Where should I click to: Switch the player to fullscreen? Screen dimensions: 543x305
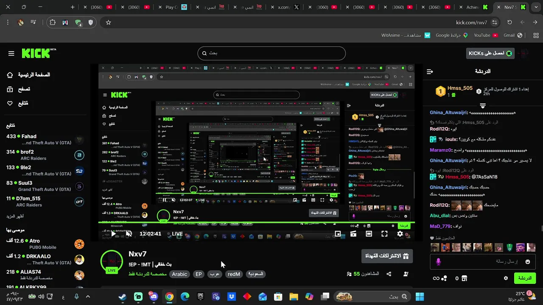384,233
